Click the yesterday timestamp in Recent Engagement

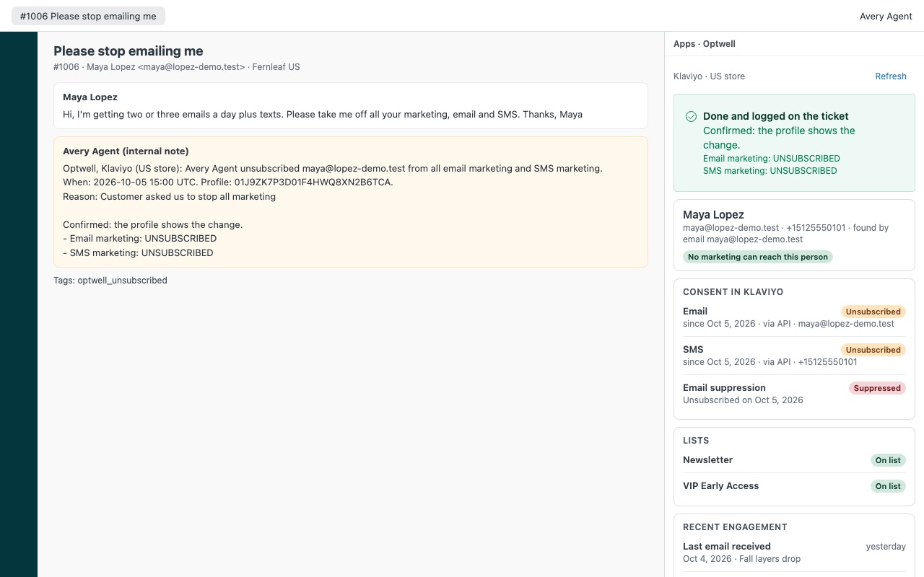coord(886,547)
